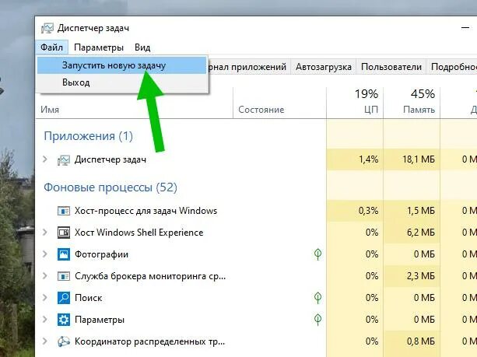This screenshot has width=477, height=357.
Task: Switch to the Пользователи tab
Action: coord(391,67)
